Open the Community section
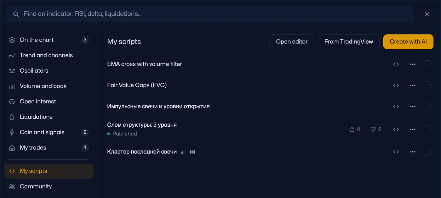Screen dimensions: 441x198 (49, 186)
